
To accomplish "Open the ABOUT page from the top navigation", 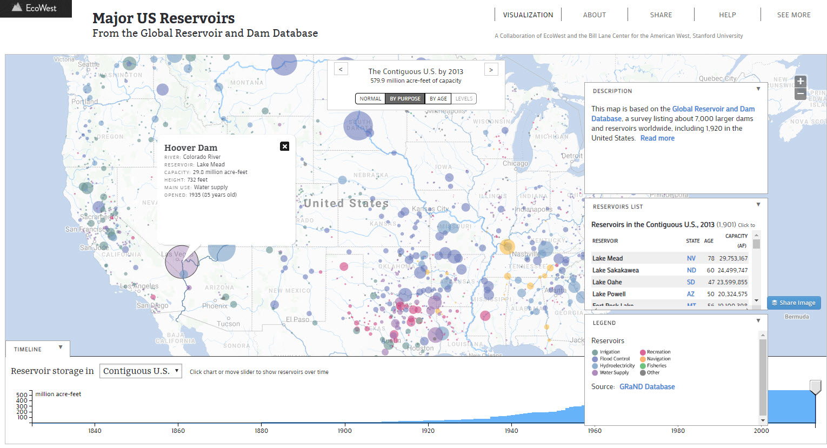I will (x=594, y=15).
